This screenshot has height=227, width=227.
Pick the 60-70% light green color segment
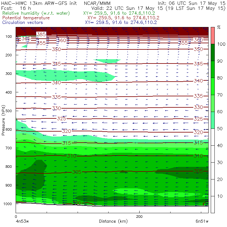pos(213,103)
